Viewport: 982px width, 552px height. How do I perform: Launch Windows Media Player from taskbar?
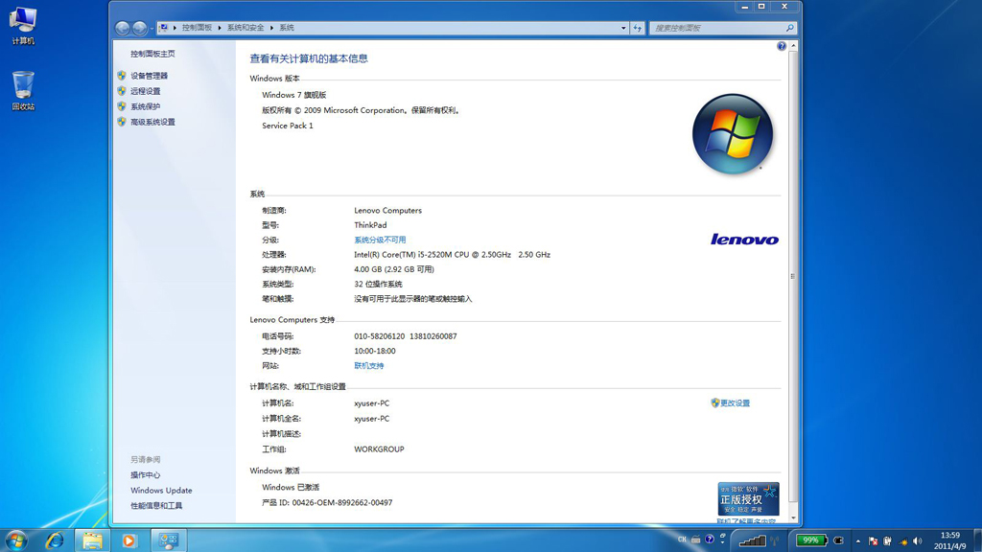(129, 540)
